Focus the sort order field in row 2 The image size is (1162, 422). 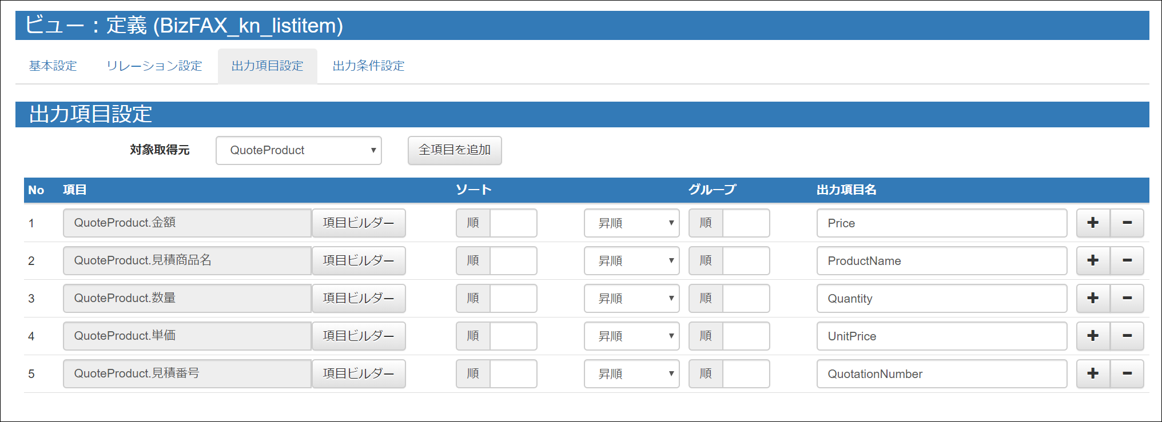tap(513, 260)
